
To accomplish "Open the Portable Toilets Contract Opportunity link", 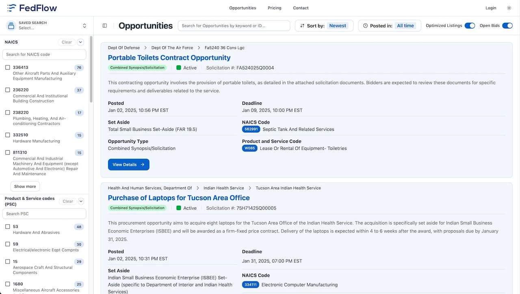I will (x=169, y=58).
